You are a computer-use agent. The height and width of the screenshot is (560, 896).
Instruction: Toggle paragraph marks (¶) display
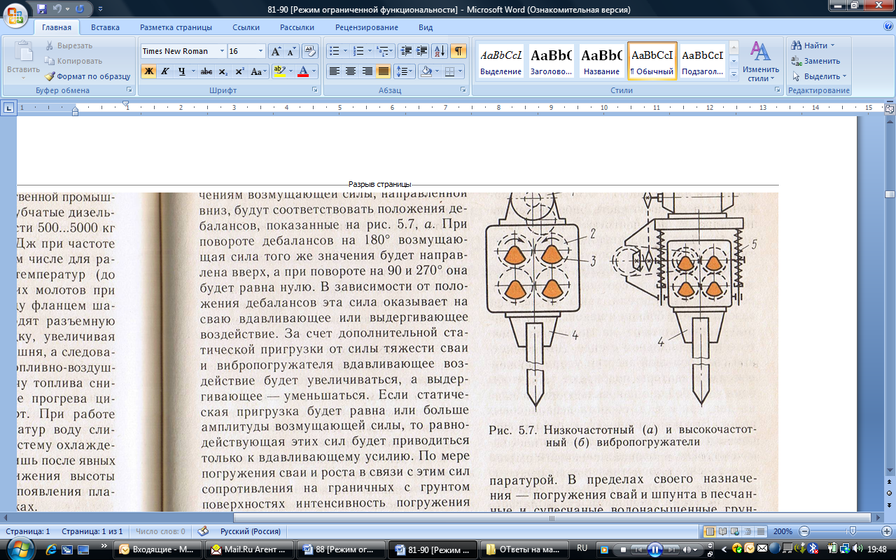pyautogui.click(x=458, y=51)
